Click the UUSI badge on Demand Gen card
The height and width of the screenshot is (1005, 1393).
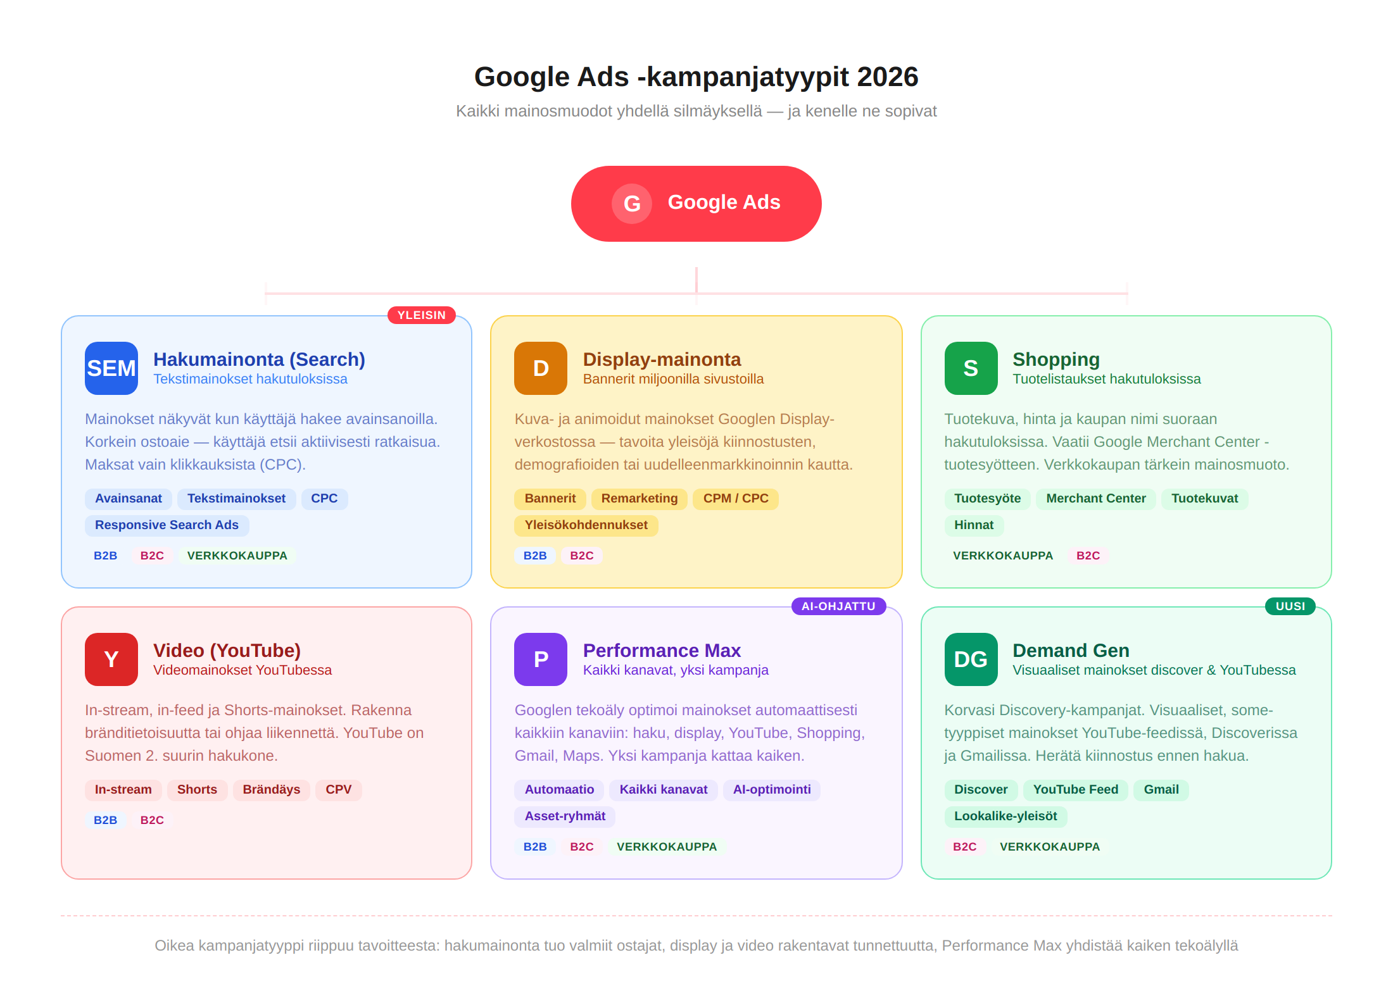tap(1290, 606)
